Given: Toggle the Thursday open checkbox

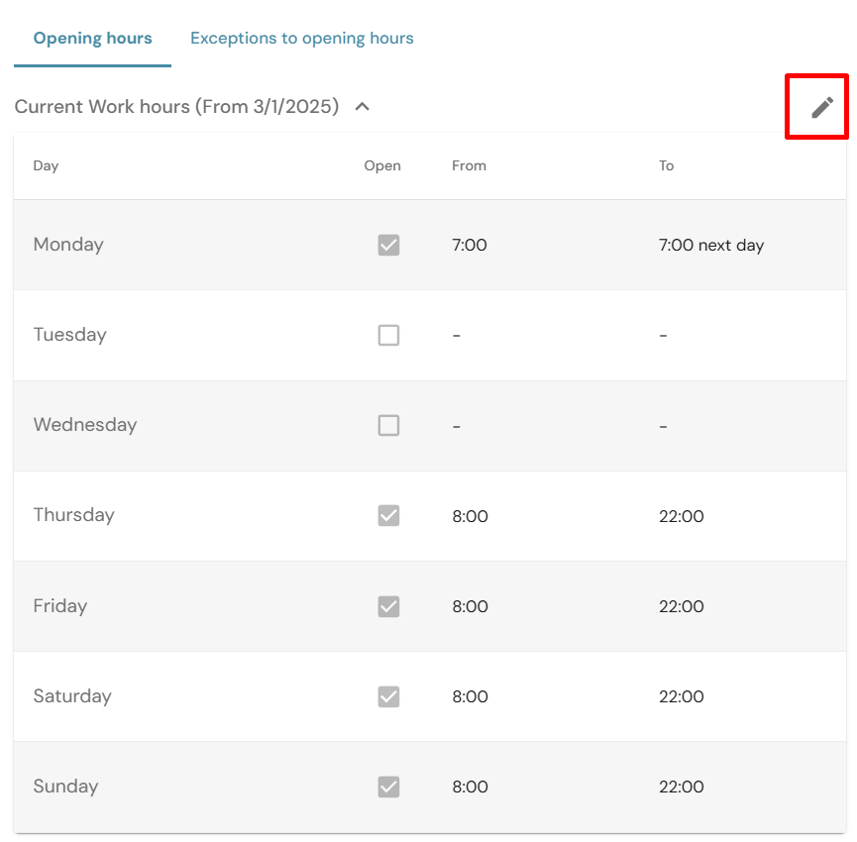Looking at the screenshot, I should (388, 515).
